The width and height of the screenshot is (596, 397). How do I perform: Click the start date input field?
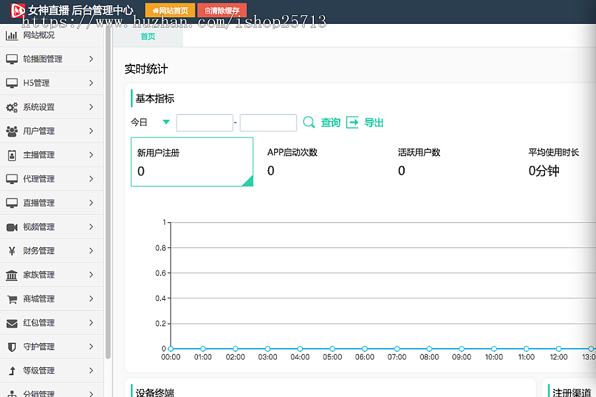point(205,122)
